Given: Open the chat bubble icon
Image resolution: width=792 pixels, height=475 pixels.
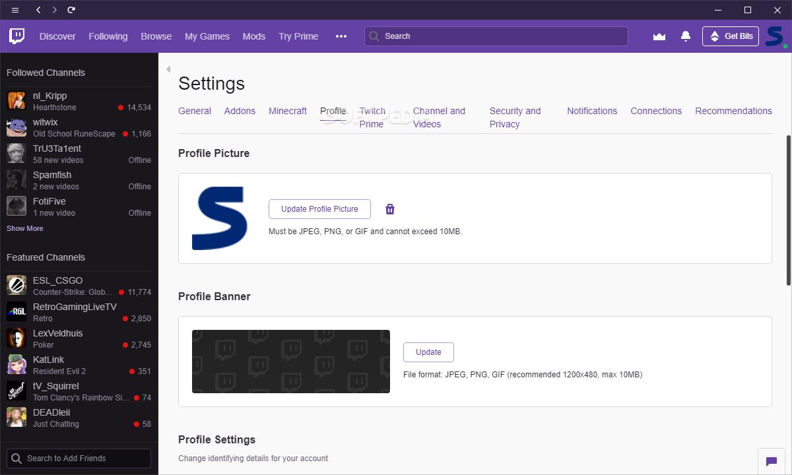Looking at the screenshot, I should click(770, 461).
